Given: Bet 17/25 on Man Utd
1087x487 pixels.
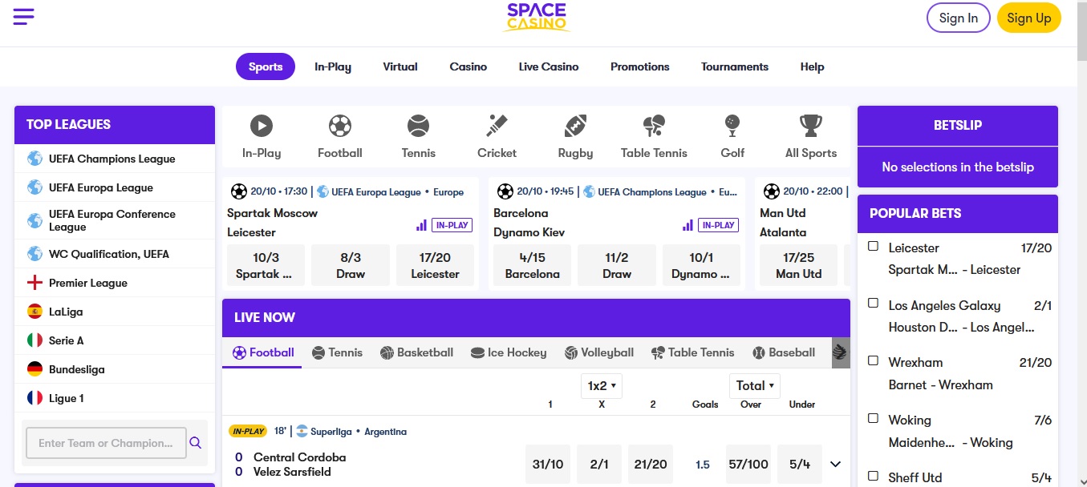Looking at the screenshot, I should 799,265.
